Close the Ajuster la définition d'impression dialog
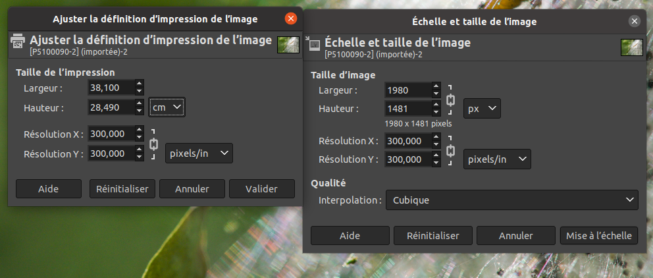This screenshot has width=653, height=278. (291, 18)
